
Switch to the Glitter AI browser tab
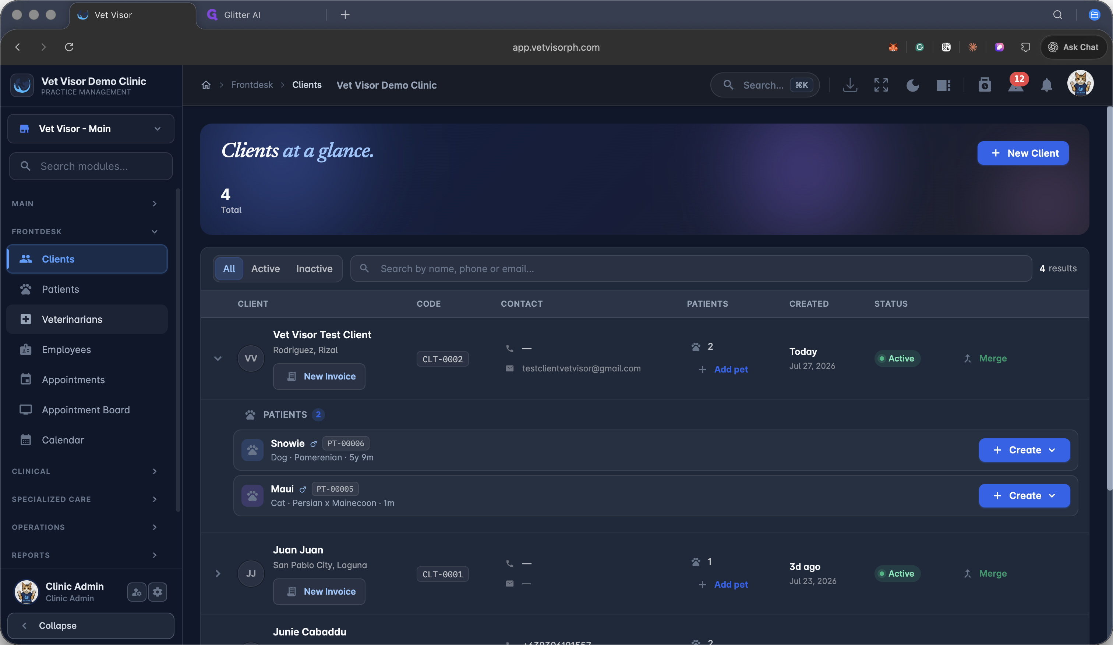[261, 15]
